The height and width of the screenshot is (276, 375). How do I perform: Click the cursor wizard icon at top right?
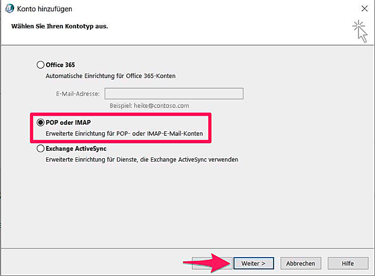360,31
